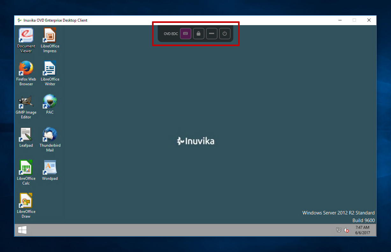Click the power button in OVD toolbar

click(x=225, y=33)
